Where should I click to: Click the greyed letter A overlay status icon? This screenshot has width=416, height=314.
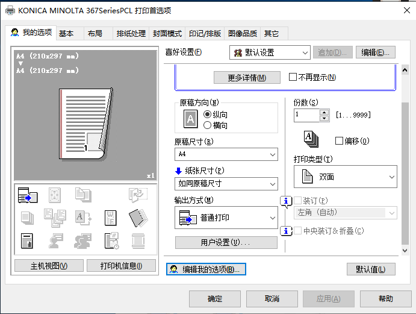(83, 218)
